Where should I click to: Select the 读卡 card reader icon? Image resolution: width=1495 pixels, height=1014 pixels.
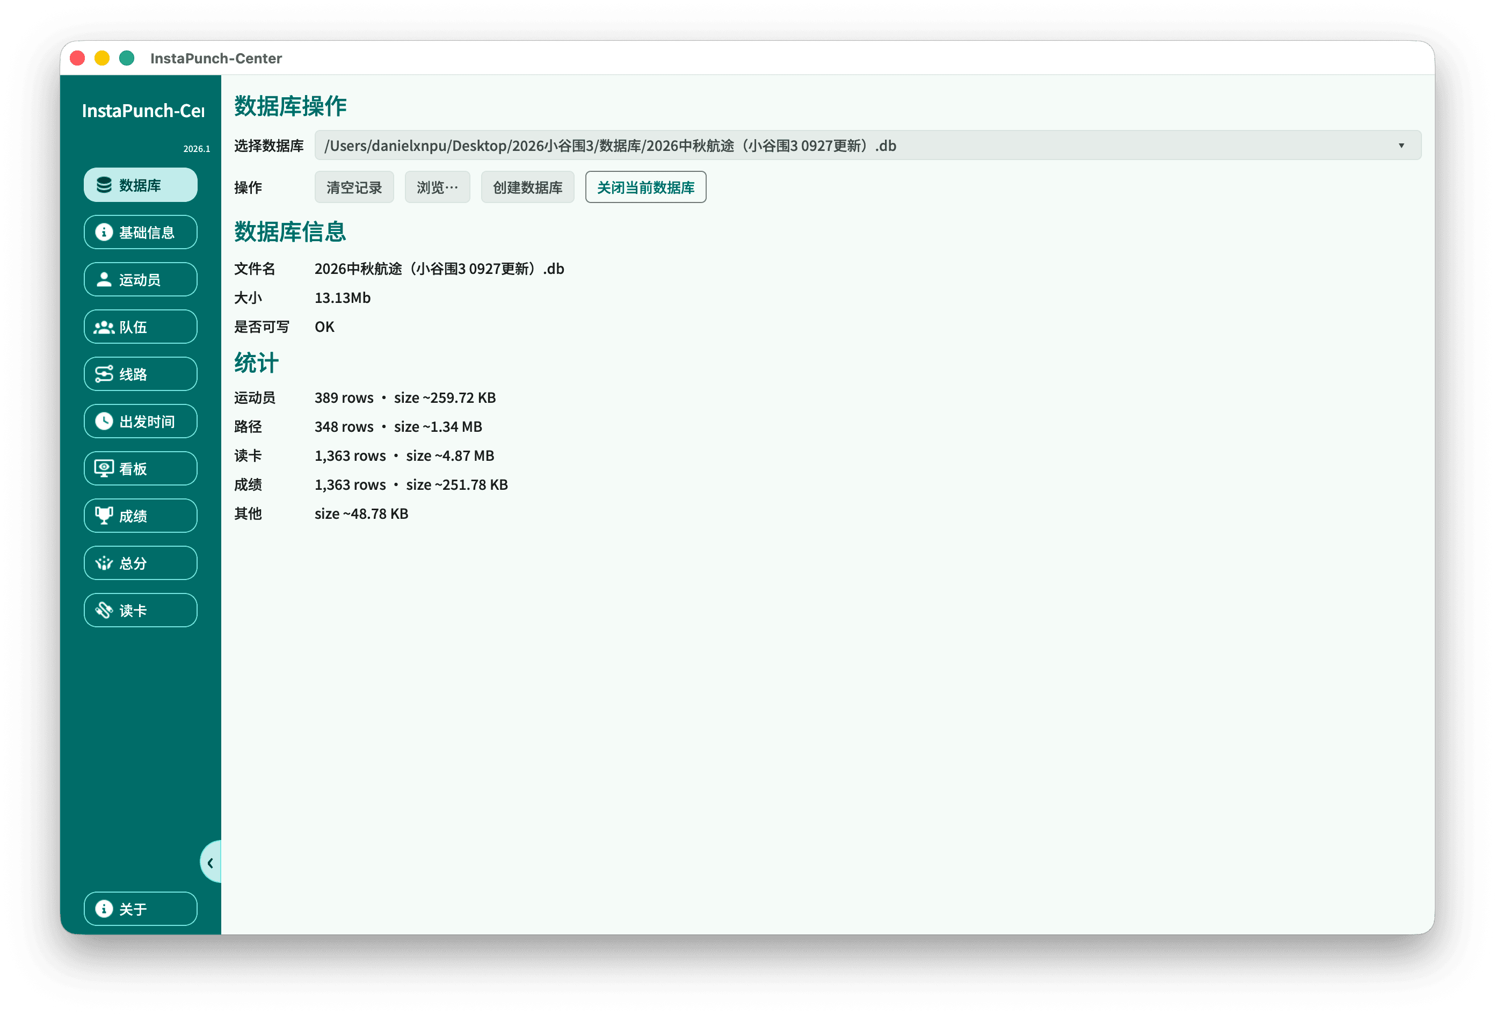coord(104,610)
